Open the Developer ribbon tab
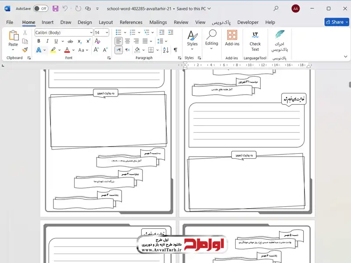 pos(248,22)
